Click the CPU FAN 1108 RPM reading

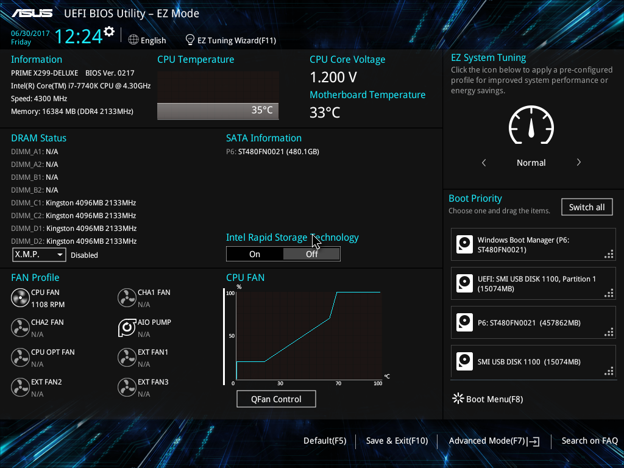(48, 305)
